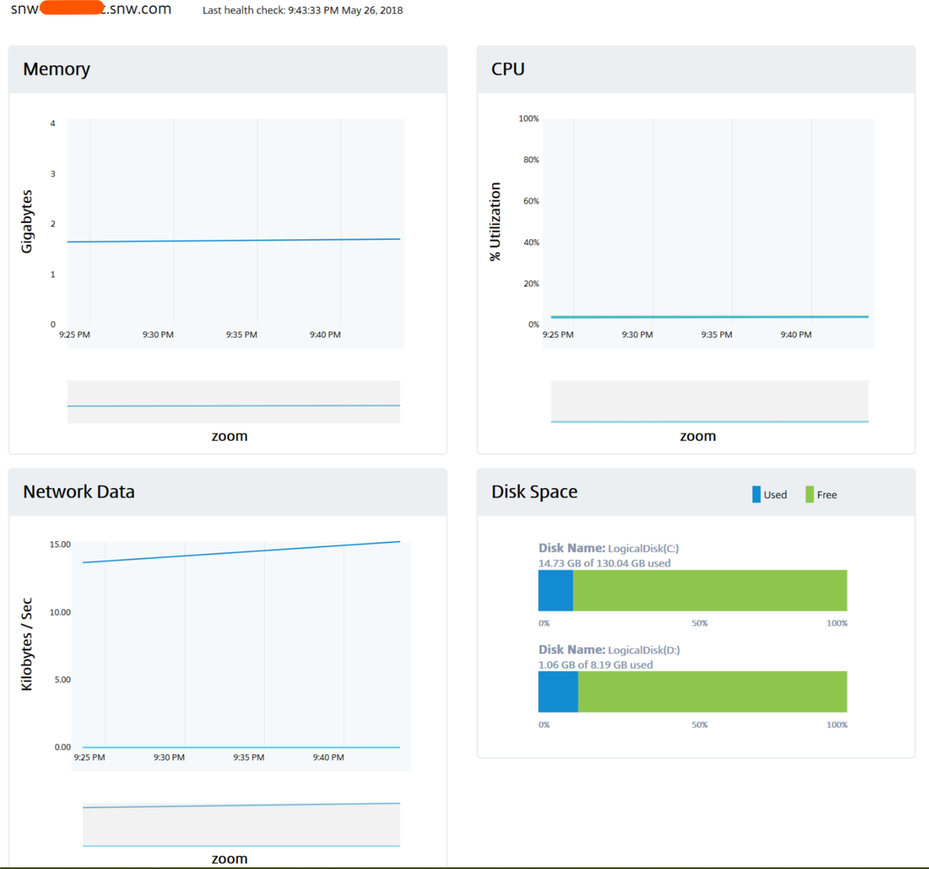Image resolution: width=929 pixels, height=869 pixels.
Task: Open zoom control under the CPU chart
Action: point(698,436)
